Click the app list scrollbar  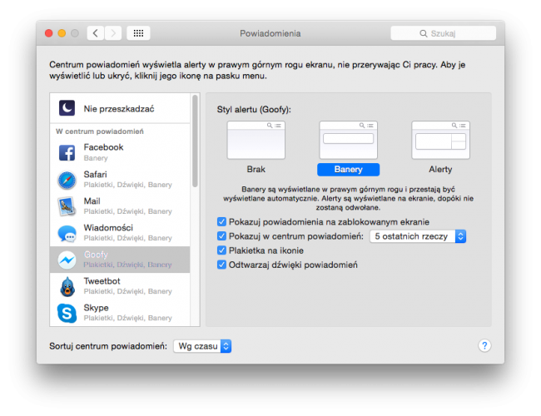pos(195,141)
